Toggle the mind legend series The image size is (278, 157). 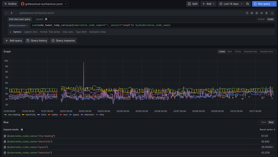tap(44, 115)
